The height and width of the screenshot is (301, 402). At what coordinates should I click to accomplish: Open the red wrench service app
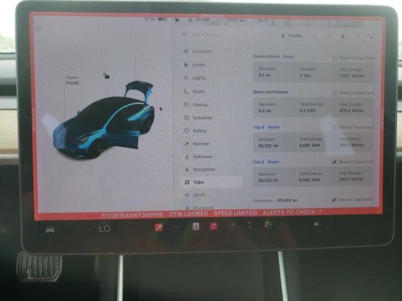pyautogui.click(x=159, y=227)
